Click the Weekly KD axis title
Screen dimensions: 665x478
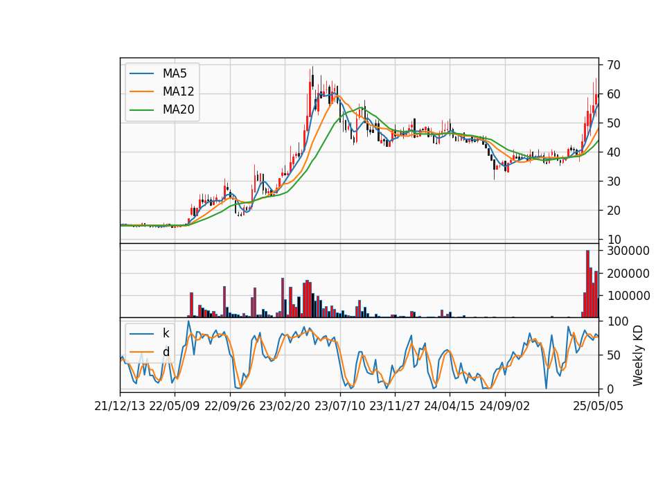[x=638, y=355]
